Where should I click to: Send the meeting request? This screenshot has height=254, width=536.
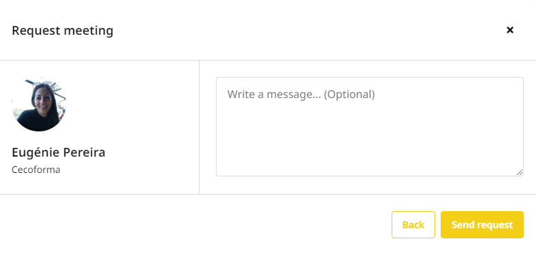[x=482, y=225]
